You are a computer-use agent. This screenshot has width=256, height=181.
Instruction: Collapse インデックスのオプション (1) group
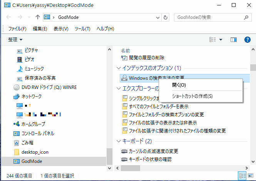click(119, 68)
